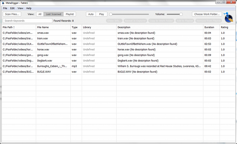Viewport: 237px width, 144px height.
Task: Click the 00:03 duration cell
Action: (x=211, y=38)
